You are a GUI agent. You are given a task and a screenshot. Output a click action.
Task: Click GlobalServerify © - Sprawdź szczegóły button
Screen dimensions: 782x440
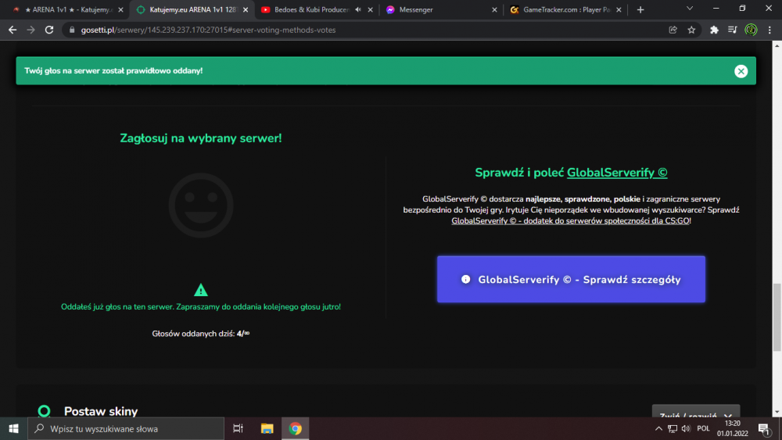pyautogui.click(x=571, y=279)
